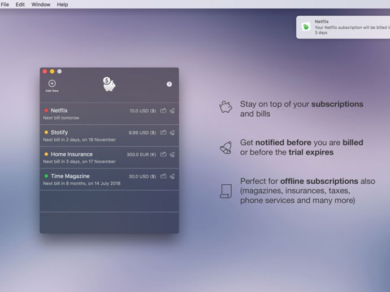Click the 'Add New' label
Screen dimensions: 390x292
coord(52,91)
